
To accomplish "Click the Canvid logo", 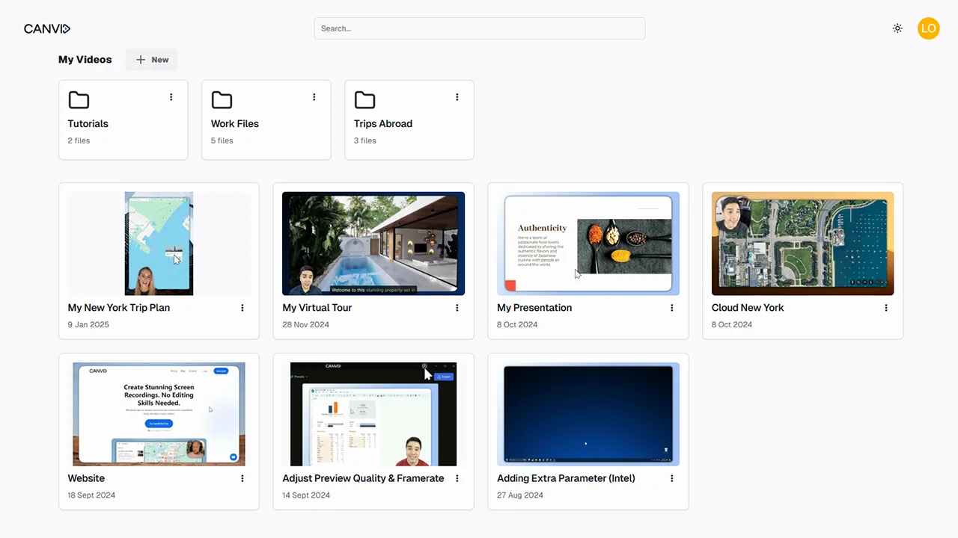I will coord(46,28).
